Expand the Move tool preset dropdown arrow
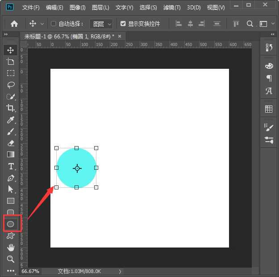 pyautogui.click(x=42, y=24)
